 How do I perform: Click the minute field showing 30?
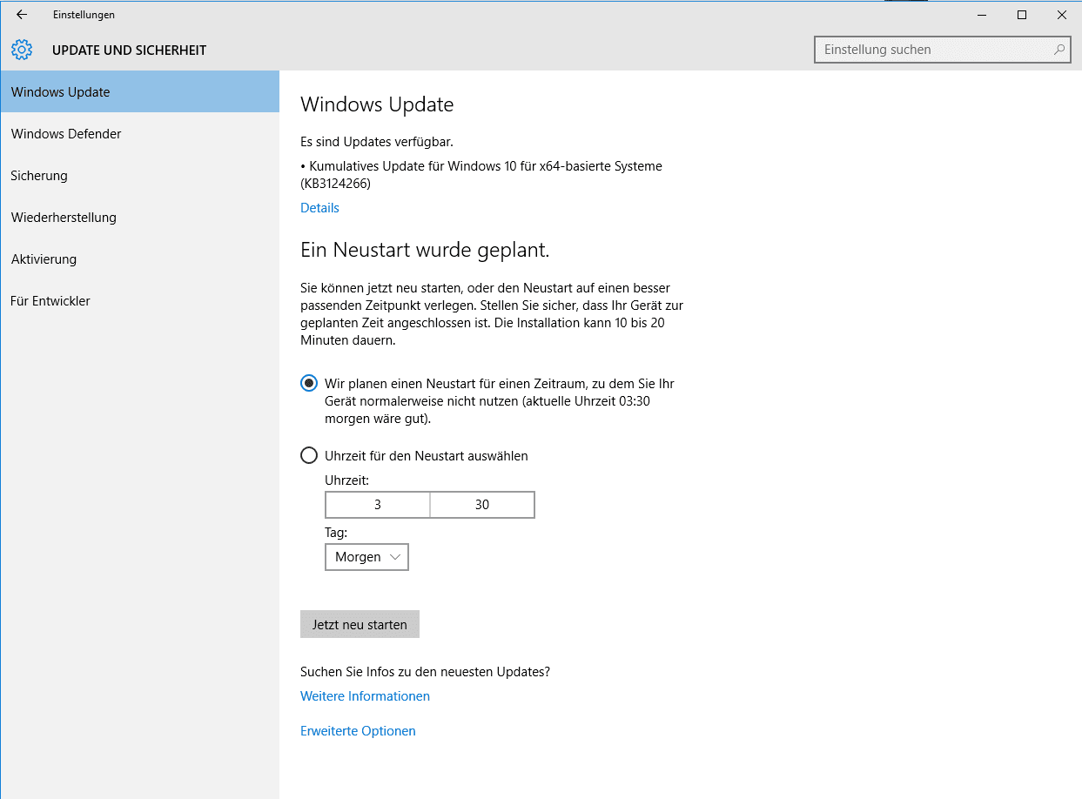(x=482, y=505)
